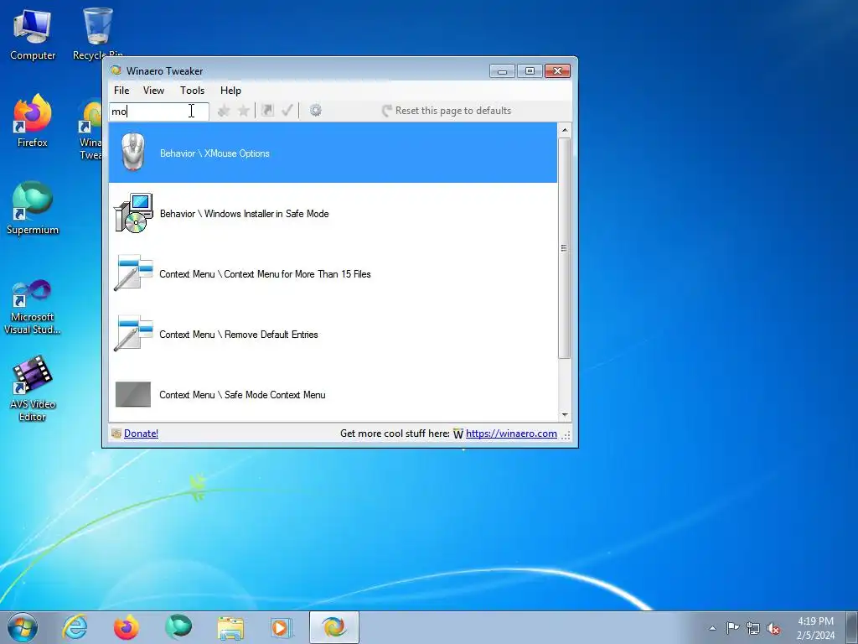Screen dimensions: 858x644
Task: Click the Windows Installer in Safe Mode icon
Action: coord(133,213)
